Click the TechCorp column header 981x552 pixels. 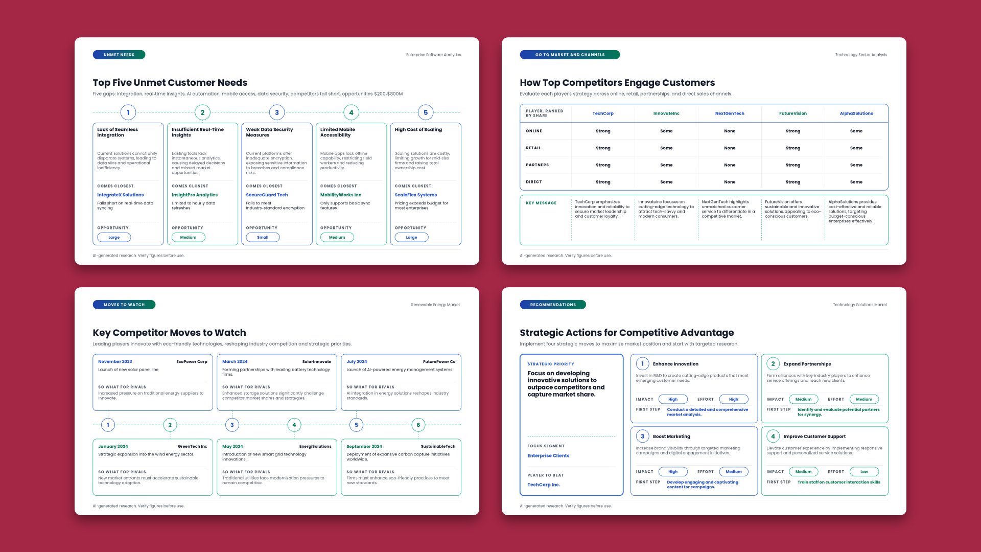pyautogui.click(x=603, y=113)
